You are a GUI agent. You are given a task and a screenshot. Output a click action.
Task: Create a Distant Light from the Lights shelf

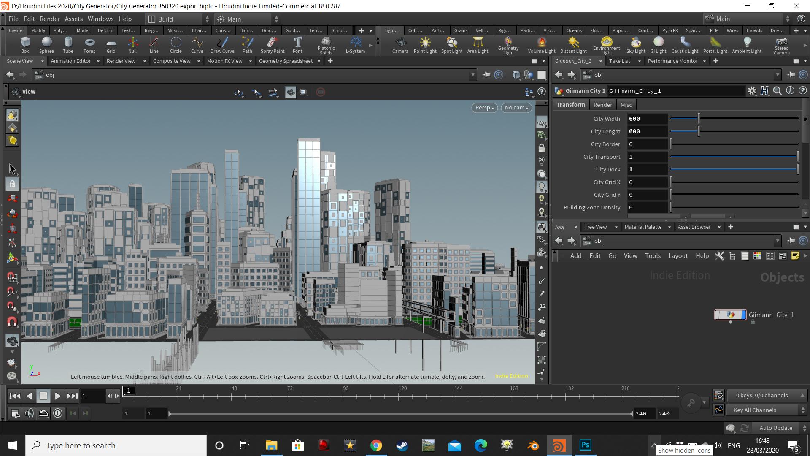click(x=573, y=44)
